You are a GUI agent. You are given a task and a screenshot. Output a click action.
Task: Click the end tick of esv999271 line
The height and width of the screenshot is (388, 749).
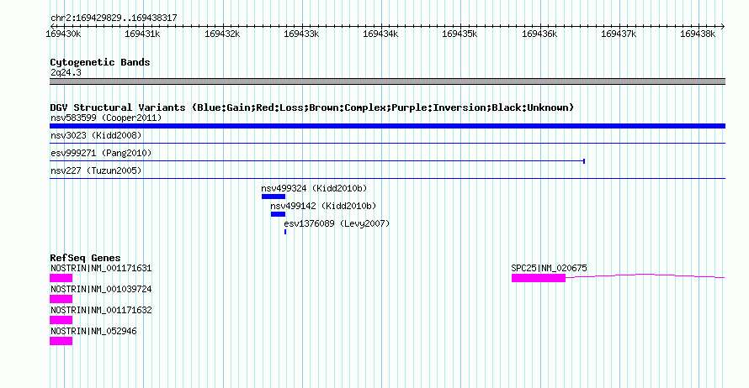(x=584, y=161)
